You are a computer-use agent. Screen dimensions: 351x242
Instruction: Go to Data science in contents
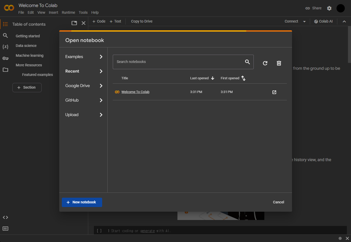26,46
